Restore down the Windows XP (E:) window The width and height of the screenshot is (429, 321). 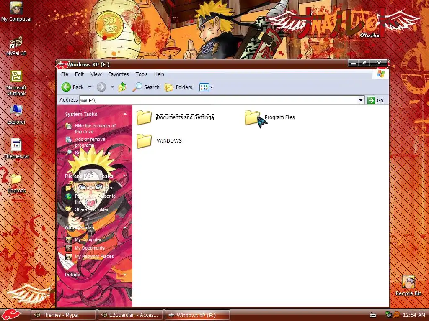click(364, 63)
